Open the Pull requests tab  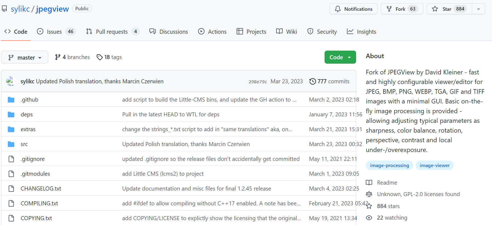[x=113, y=32]
